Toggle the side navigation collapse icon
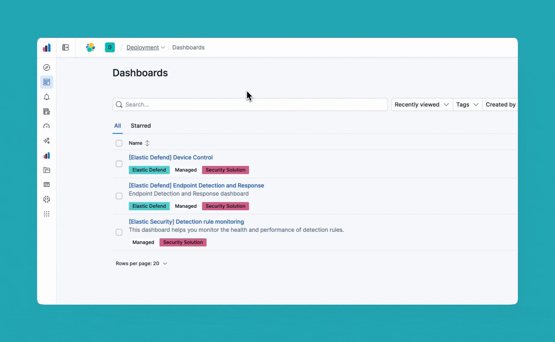This screenshot has width=555, height=342. [x=66, y=47]
